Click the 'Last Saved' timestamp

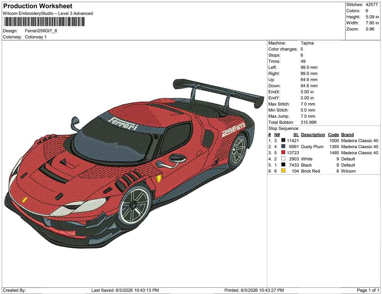(125, 290)
